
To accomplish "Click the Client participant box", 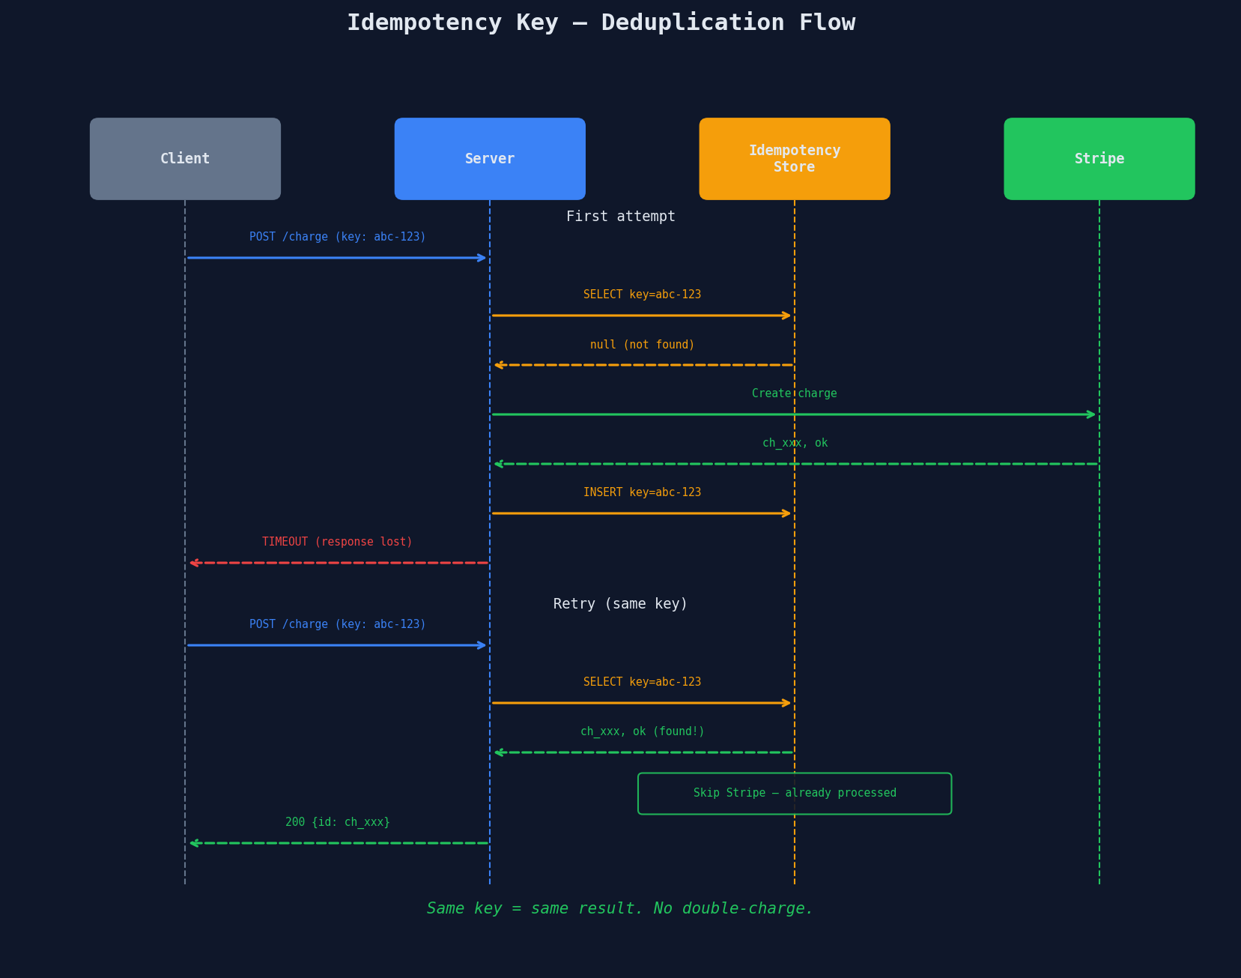I will tap(185, 159).
